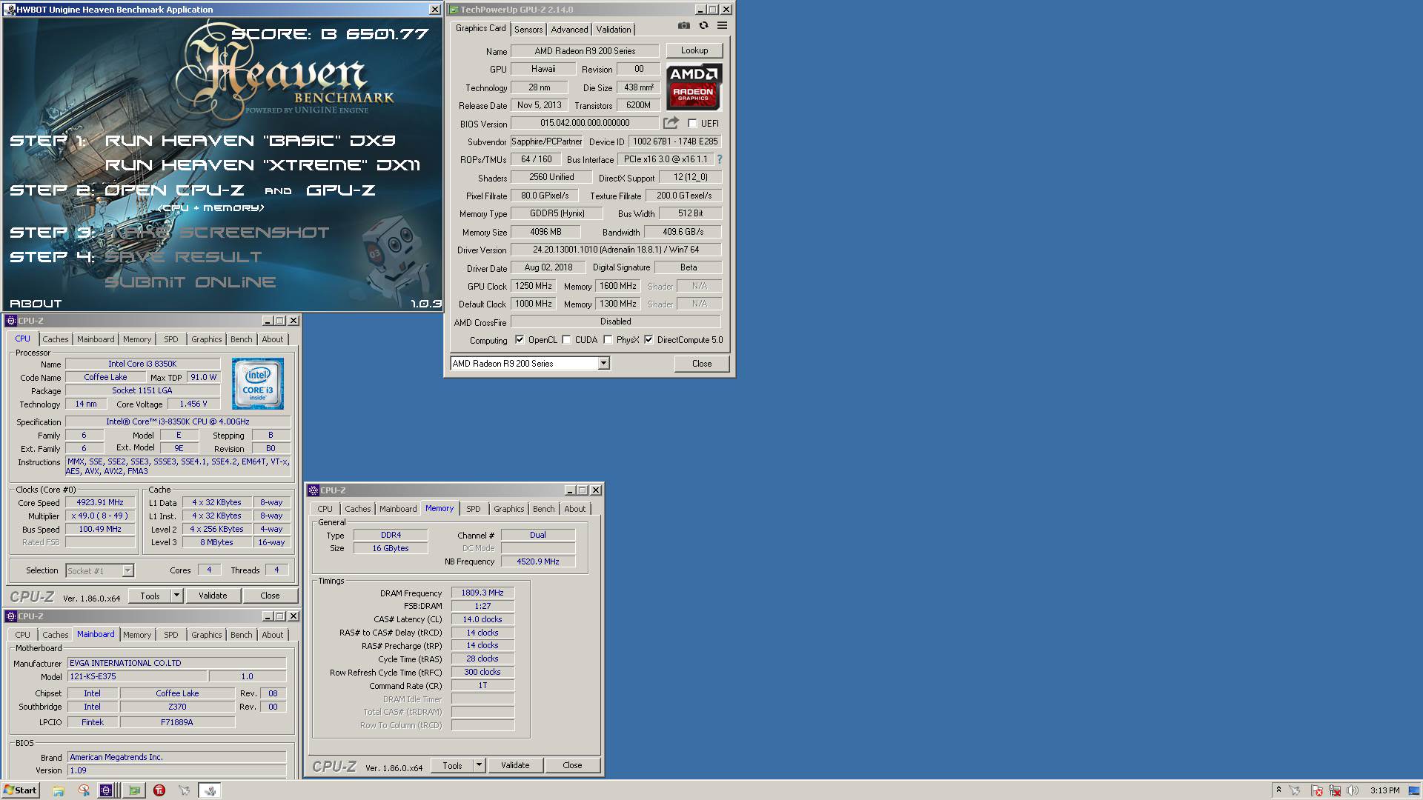Image resolution: width=1423 pixels, height=800 pixels.
Task: Take a GPU-Z screenshot with the camera icon
Action: tap(683, 26)
